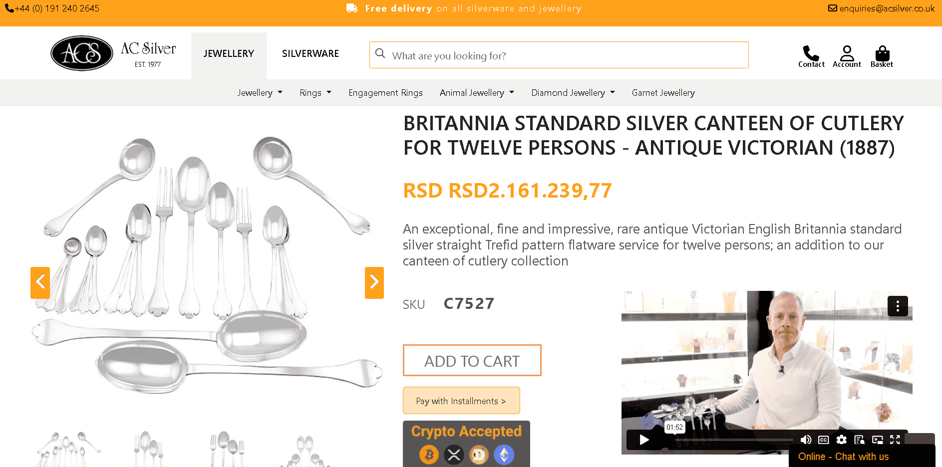The width and height of the screenshot is (942, 467).
Task: Open the video settings gear icon
Action: 842,440
